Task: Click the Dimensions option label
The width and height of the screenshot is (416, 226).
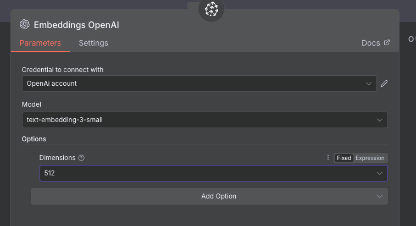Action: tap(57, 158)
